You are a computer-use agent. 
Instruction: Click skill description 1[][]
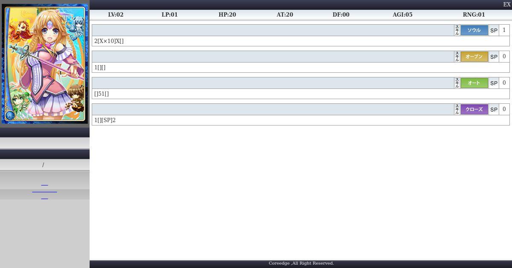100,68
